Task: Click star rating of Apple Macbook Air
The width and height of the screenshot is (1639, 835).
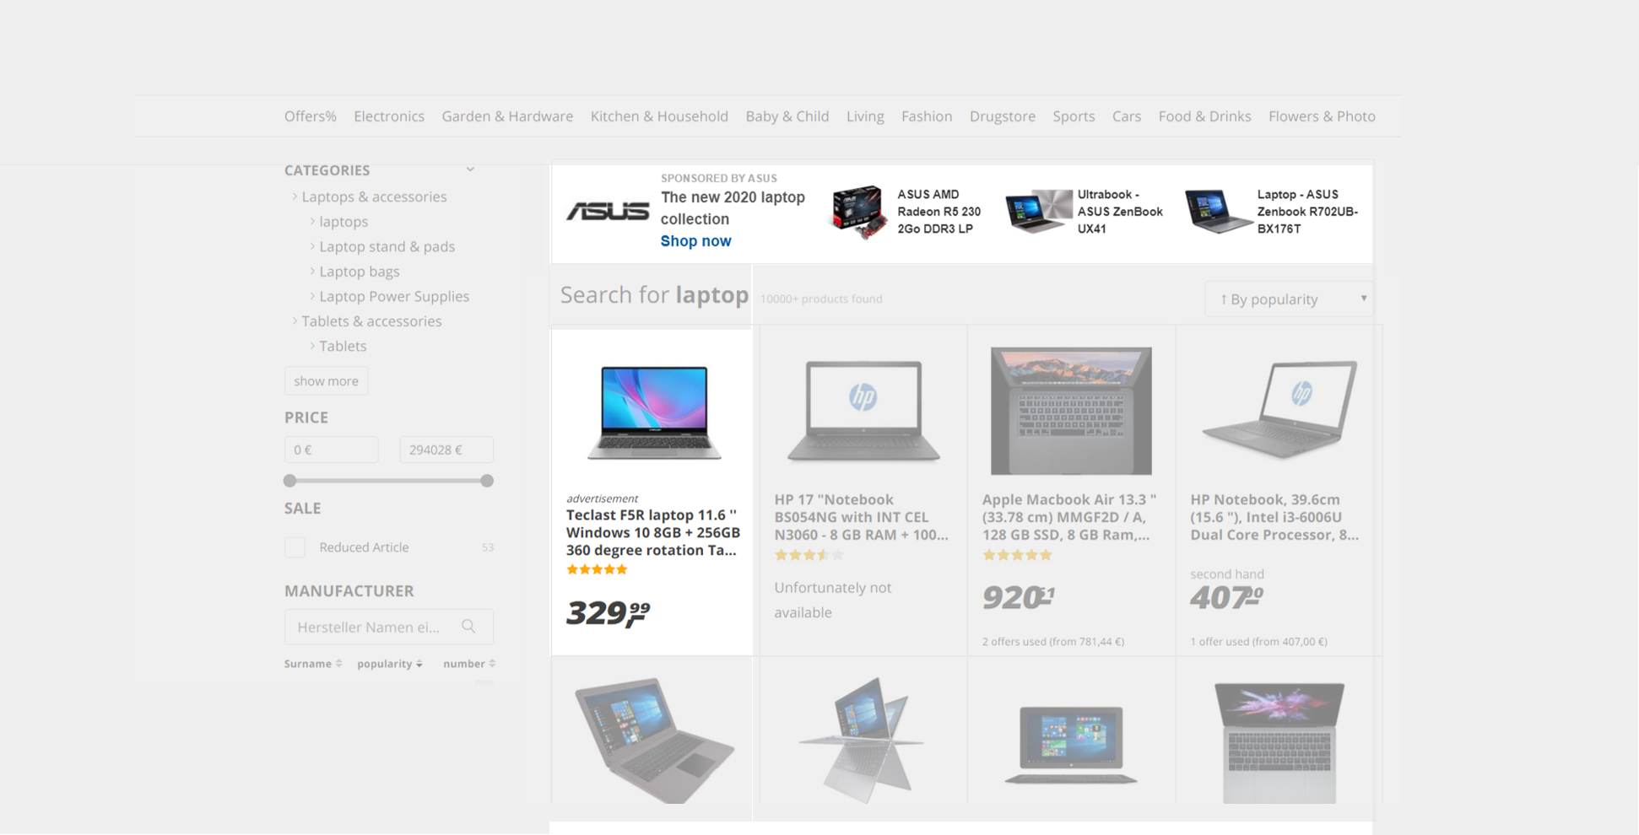Action: [x=1017, y=555]
